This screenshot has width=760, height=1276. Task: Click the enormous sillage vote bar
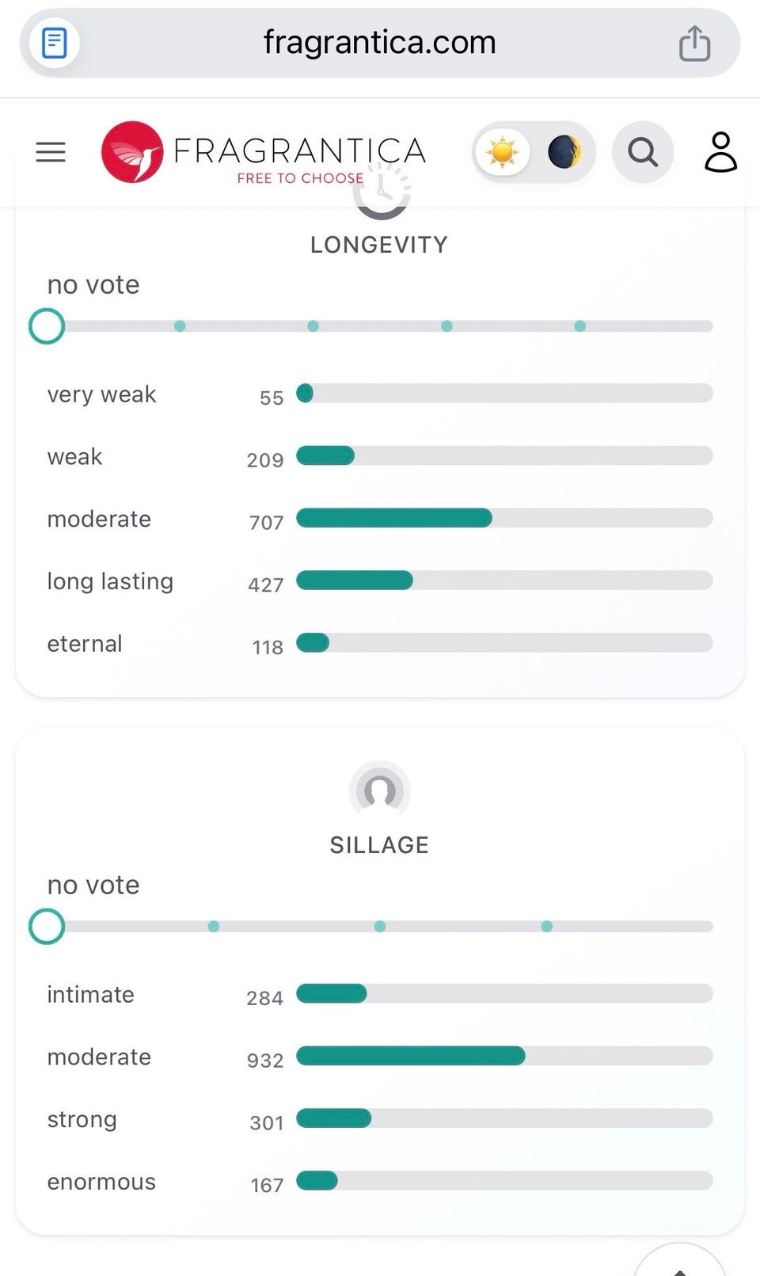click(x=504, y=1181)
